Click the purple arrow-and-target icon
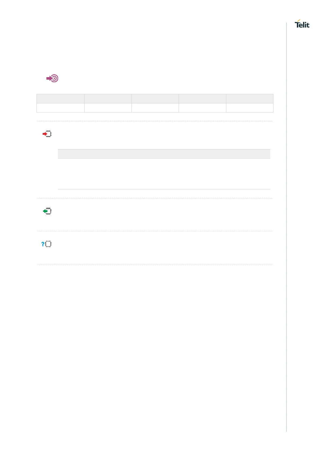The image size is (319, 451). [52, 78]
